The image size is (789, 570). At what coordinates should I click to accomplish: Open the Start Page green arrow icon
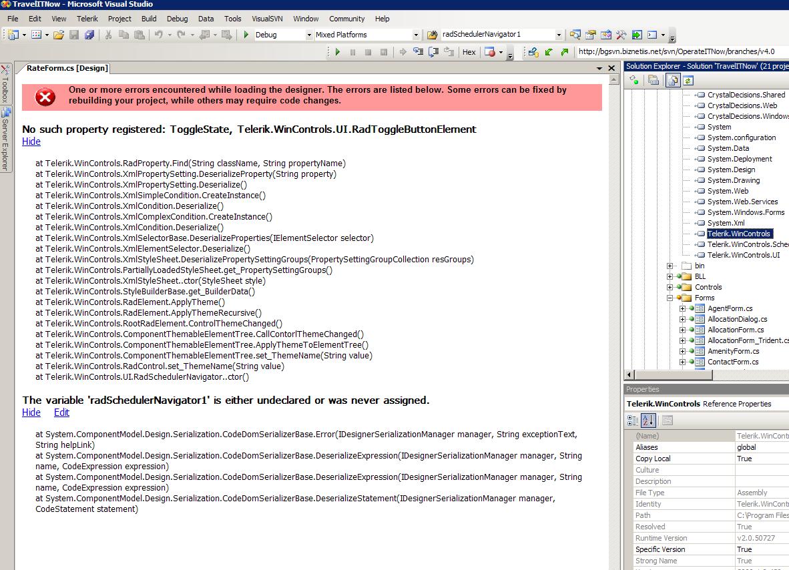pos(637,35)
